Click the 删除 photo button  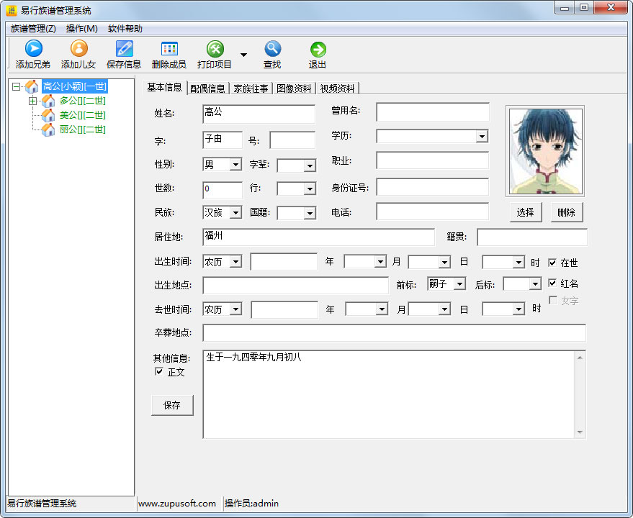pyautogui.click(x=567, y=212)
